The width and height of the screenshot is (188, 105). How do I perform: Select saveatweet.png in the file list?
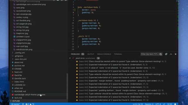point(23,11)
